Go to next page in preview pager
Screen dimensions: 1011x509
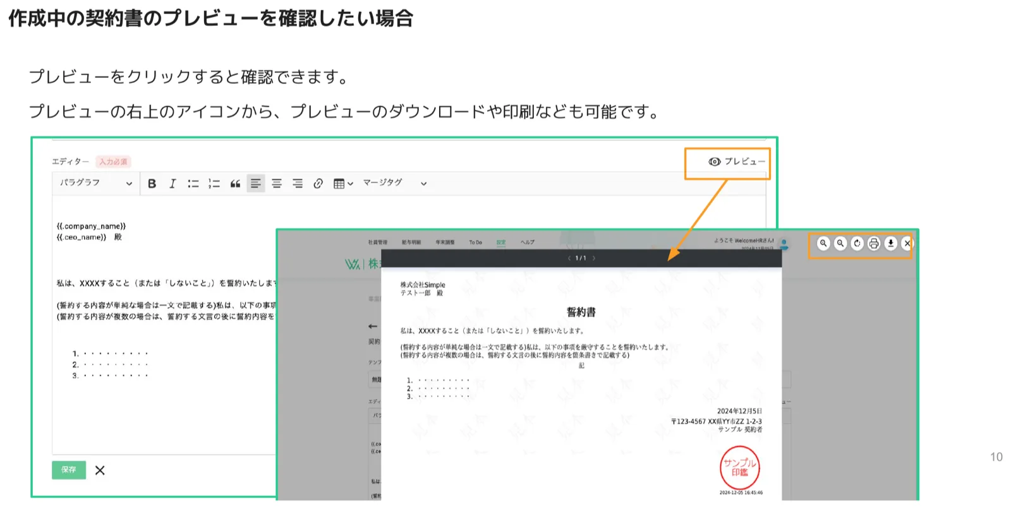(594, 258)
